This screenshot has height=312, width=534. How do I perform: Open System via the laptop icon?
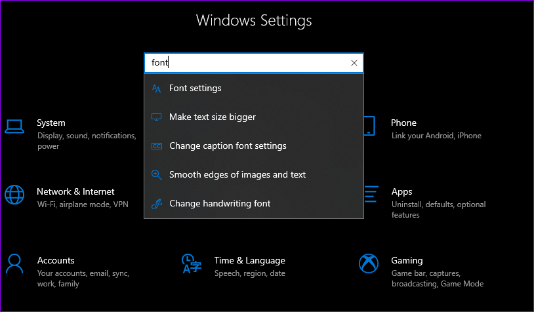[14, 126]
